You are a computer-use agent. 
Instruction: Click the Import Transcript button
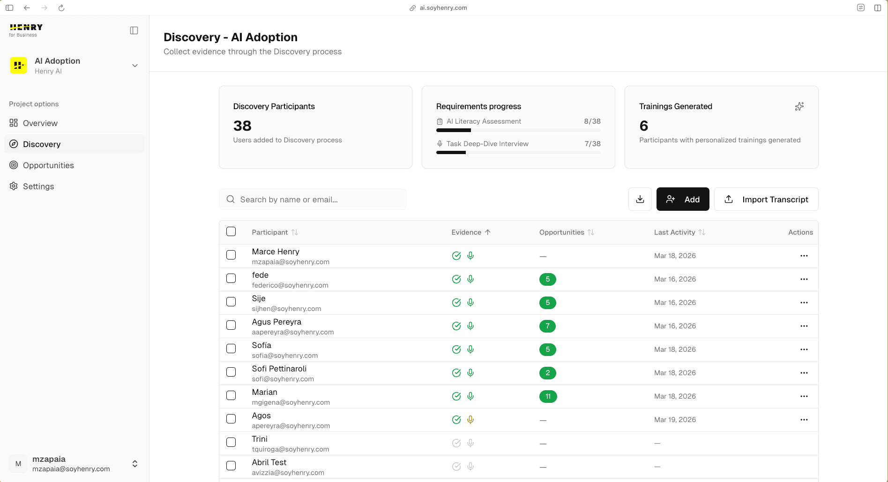(766, 199)
